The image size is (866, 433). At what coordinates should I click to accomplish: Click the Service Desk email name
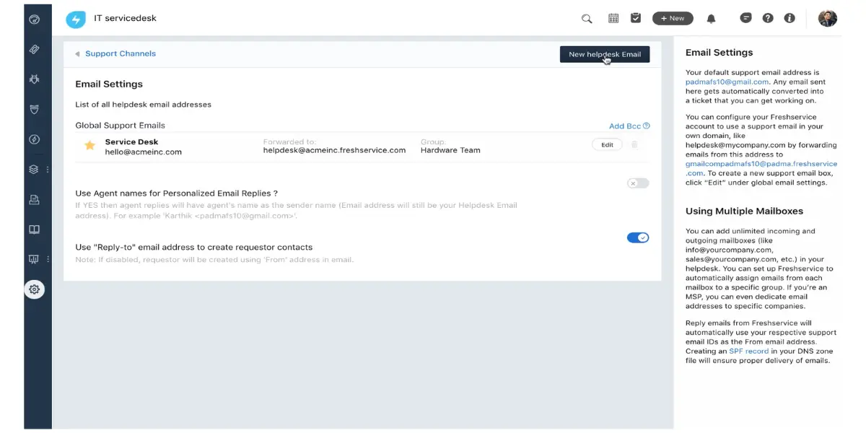pyautogui.click(x=131, y=142)
